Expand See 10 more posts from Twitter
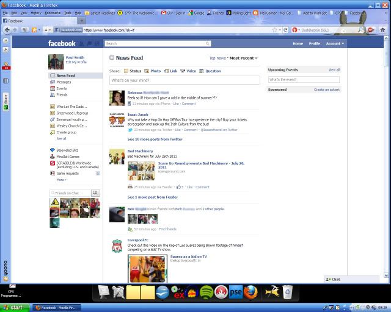Screen dimensions: 391x312 (x=155, y=139)
